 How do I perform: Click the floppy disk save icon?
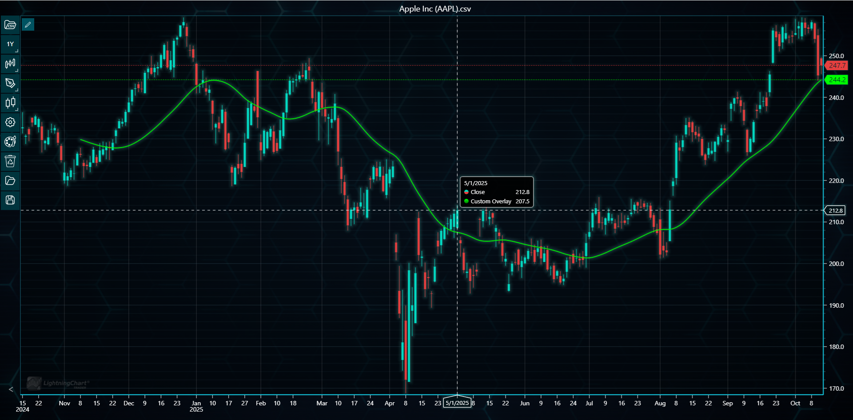coord(10,200)
